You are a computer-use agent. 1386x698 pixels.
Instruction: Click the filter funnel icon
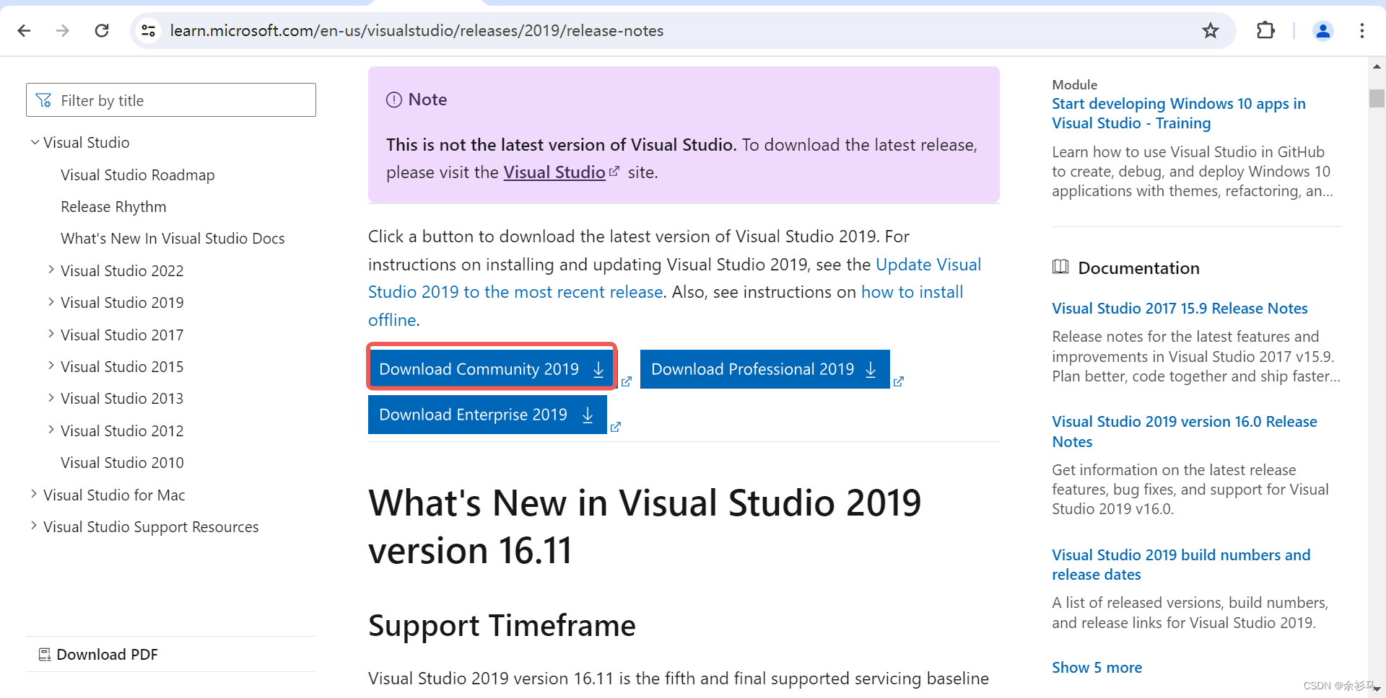point(43,100)
